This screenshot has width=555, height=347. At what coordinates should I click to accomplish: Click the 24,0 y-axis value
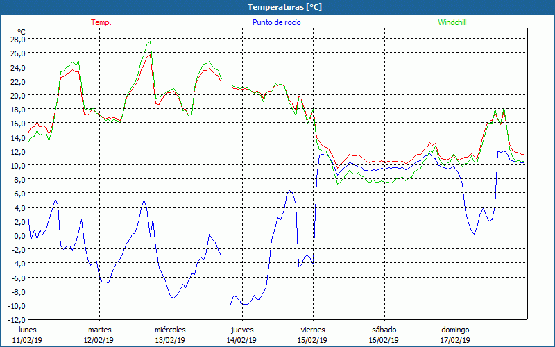coord(19,67)
